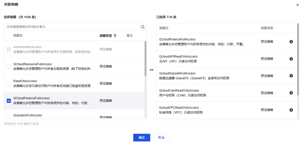Click the 策略类型 header in selected table

tap(267, 28)
